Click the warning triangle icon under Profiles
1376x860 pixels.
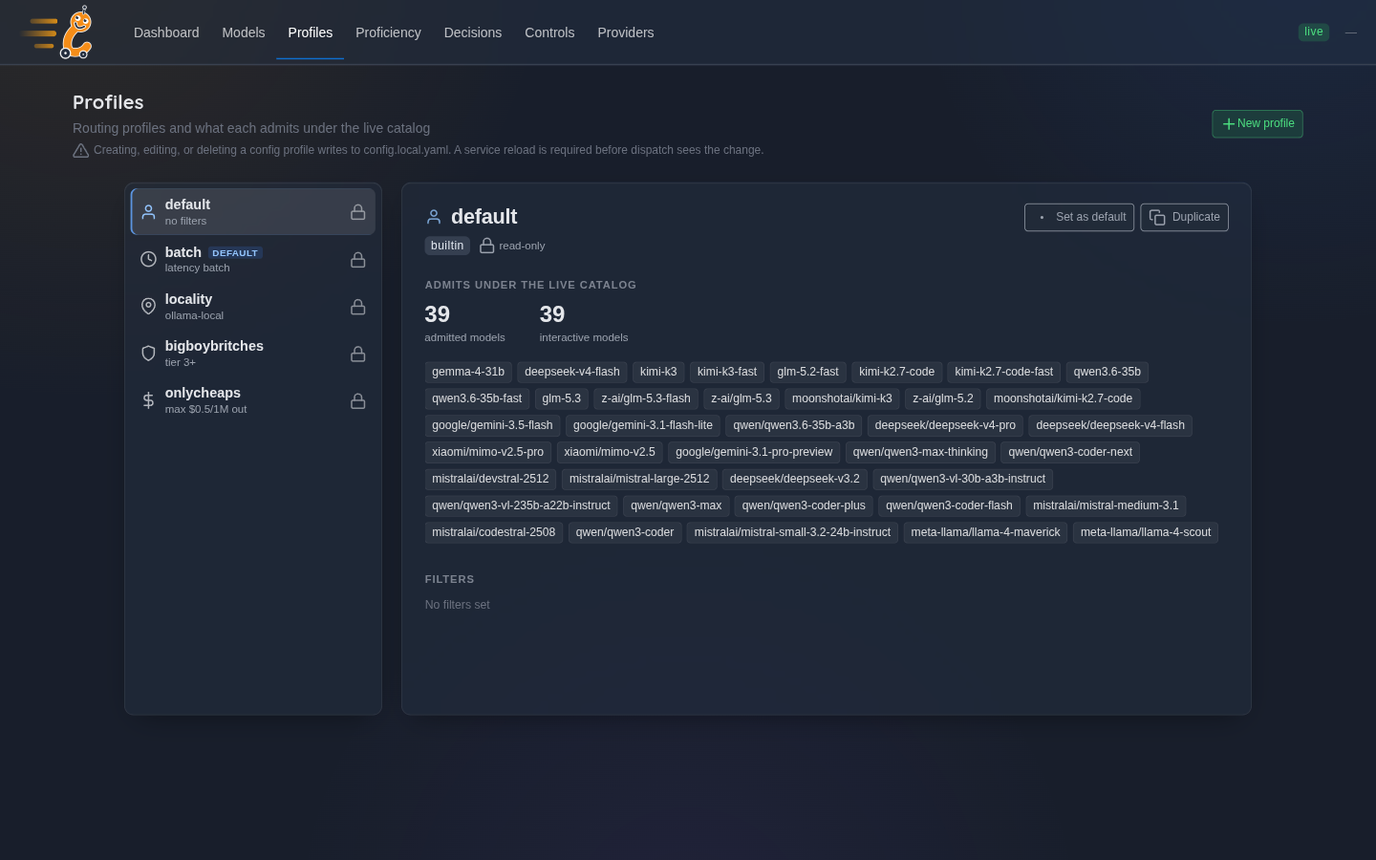[80, 150]
